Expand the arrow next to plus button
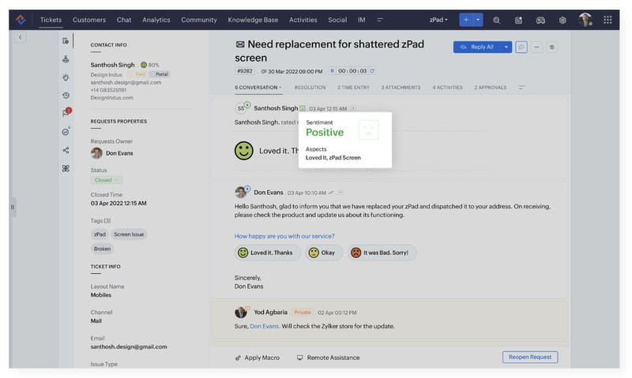The width and height of the screenshot is (632, 378). [478, 19]
